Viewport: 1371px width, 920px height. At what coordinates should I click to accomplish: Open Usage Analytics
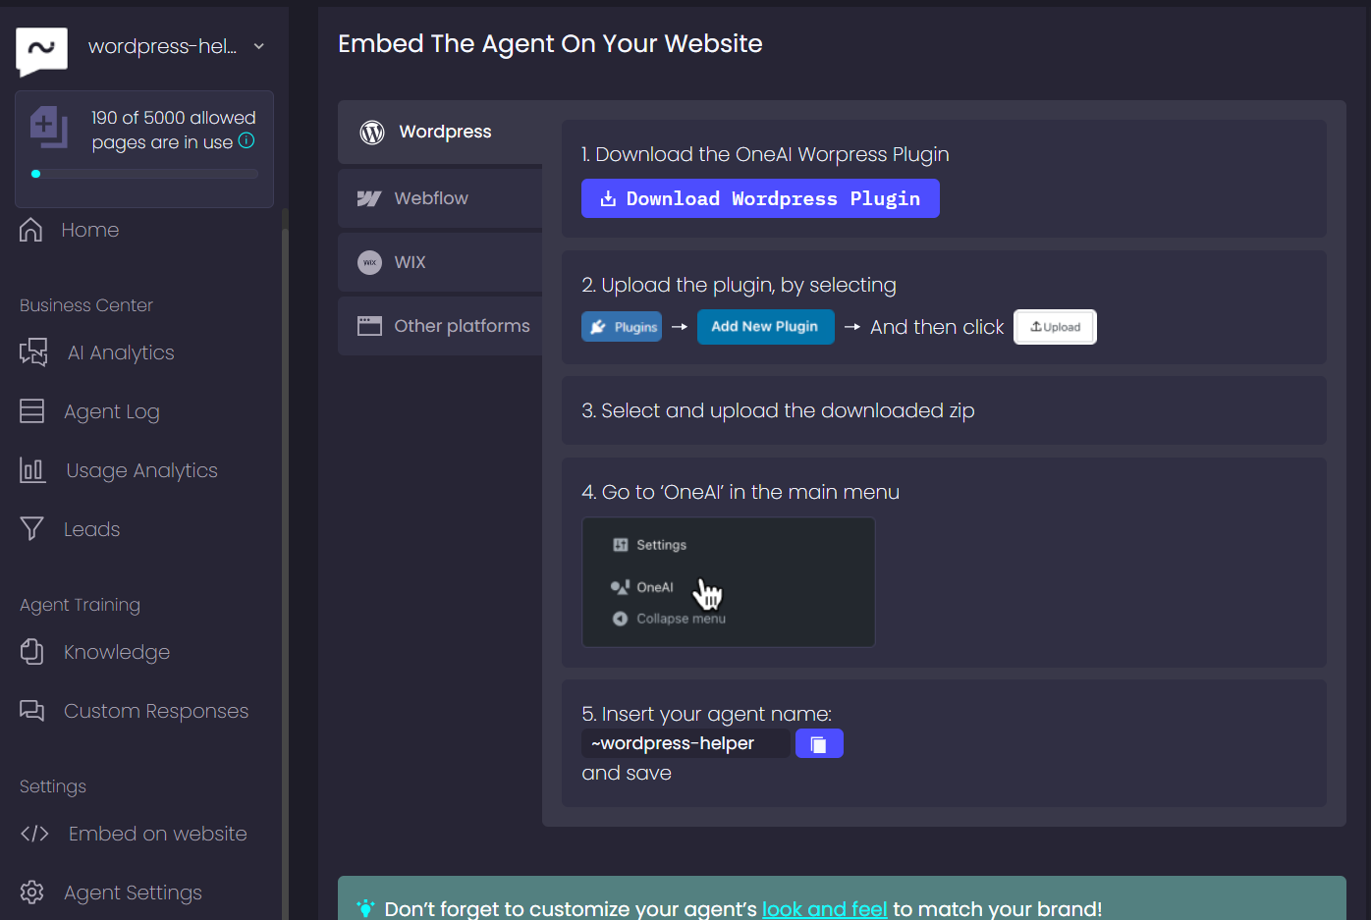[x=141, y=470]
